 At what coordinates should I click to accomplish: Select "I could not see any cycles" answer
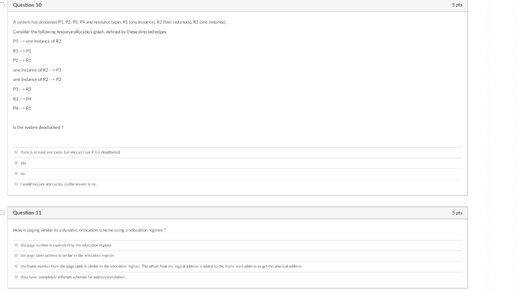(16, 184)
